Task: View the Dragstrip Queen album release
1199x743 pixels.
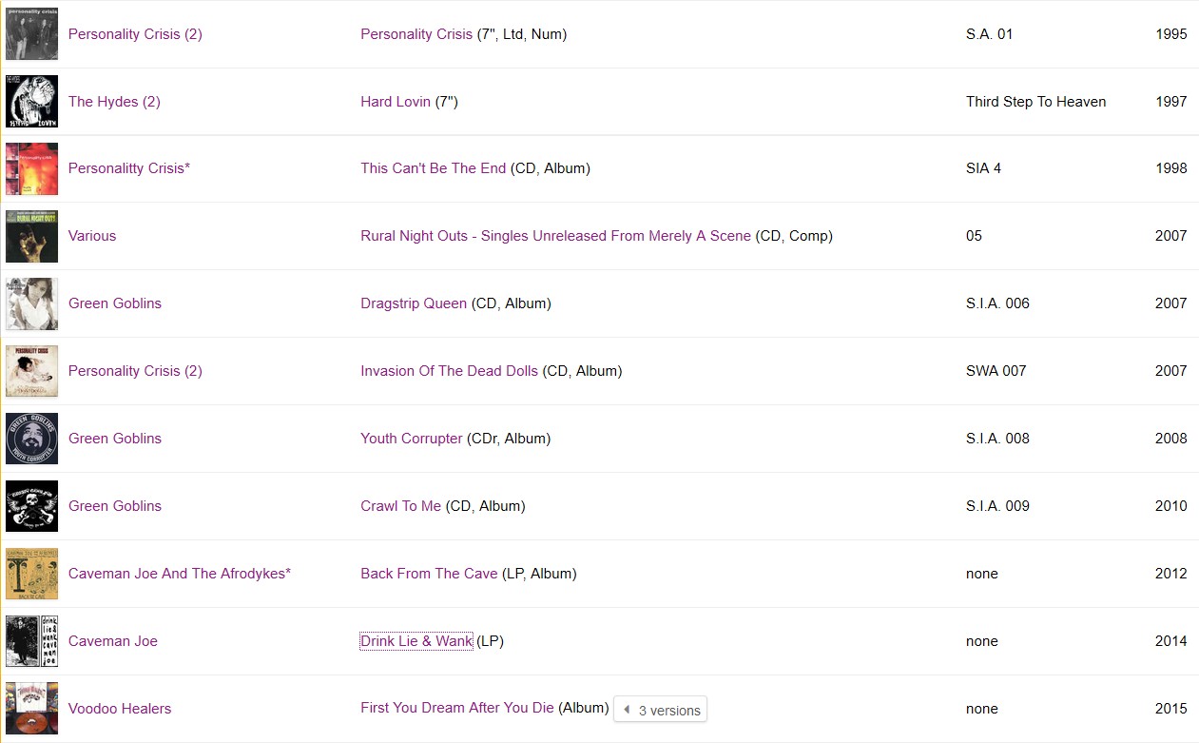Action: [x=412, y=303]
